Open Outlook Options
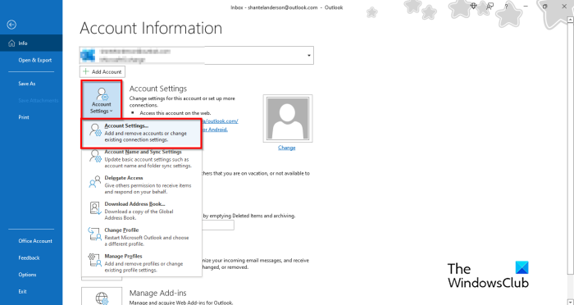Screen dimensions: 574x305 pyautogui.click(x=27, y=275)
